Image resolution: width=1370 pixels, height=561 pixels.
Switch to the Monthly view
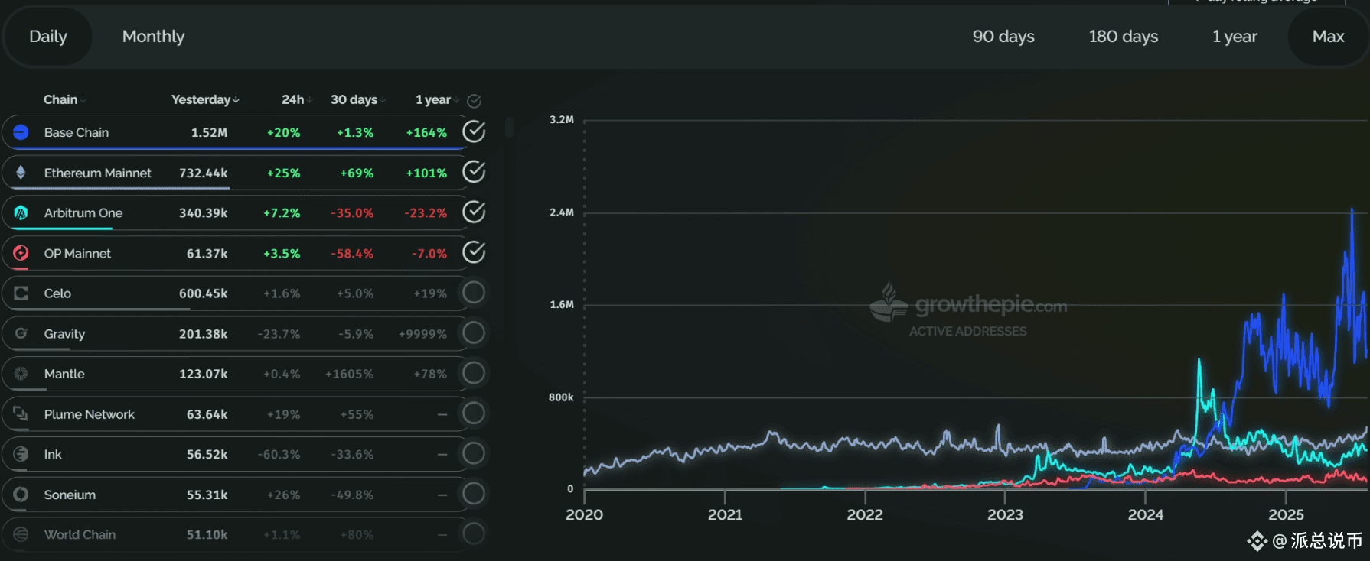[153, 36]
